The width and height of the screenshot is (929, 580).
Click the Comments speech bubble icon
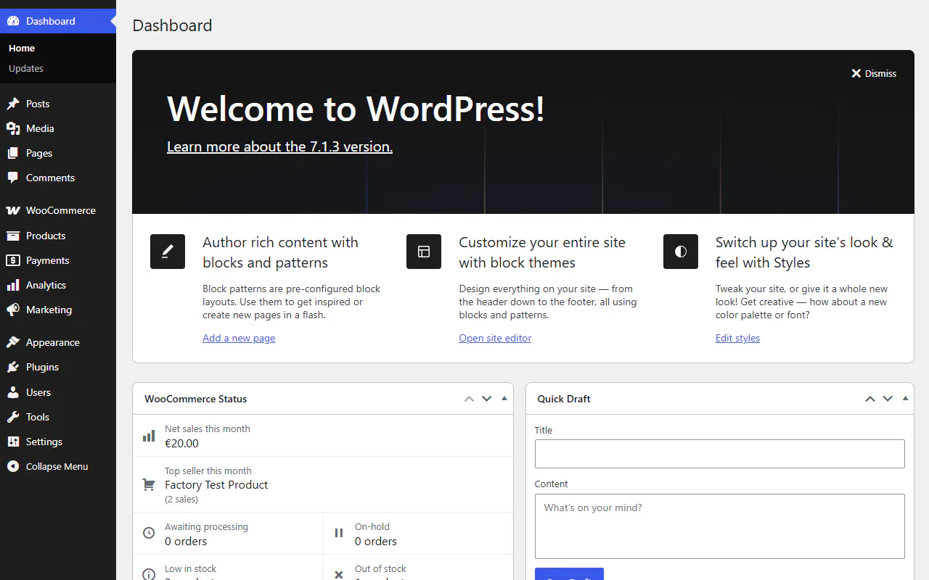tap(13, 178)
